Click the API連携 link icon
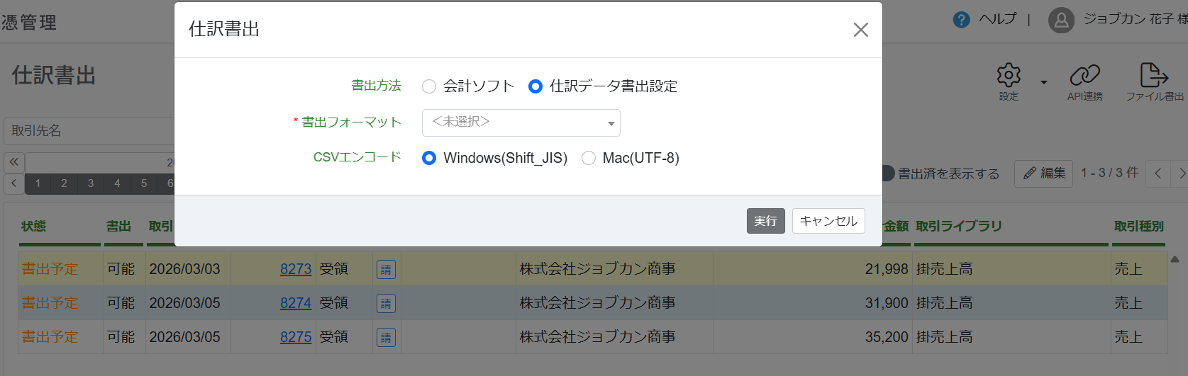The height and width of the screenshot is (376, 1188). [x=1084, y=76]
